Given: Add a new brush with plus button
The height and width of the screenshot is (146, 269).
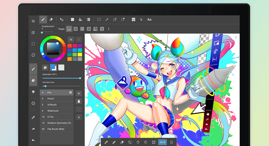Looking at the screenshot, I should [79, 94].
